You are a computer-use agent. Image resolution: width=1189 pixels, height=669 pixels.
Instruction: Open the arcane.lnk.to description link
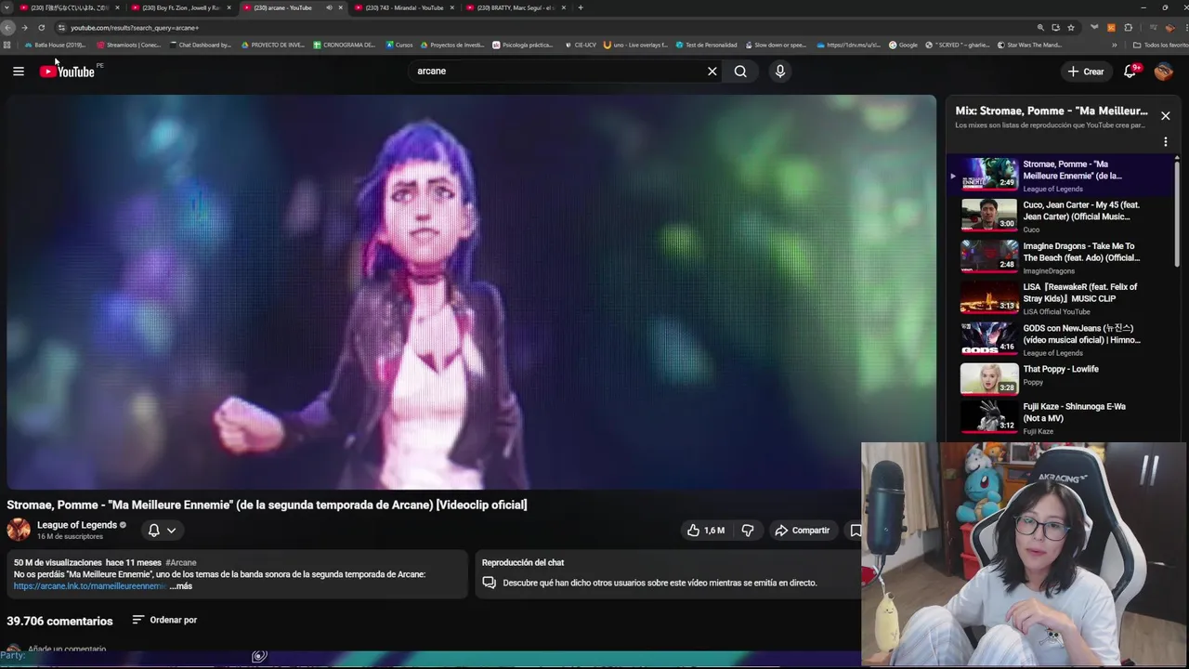pyautogui.click(x=90, y=586)
